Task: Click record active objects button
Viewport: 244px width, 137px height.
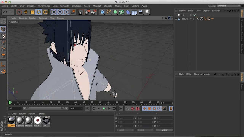Action: coord(127,108)
